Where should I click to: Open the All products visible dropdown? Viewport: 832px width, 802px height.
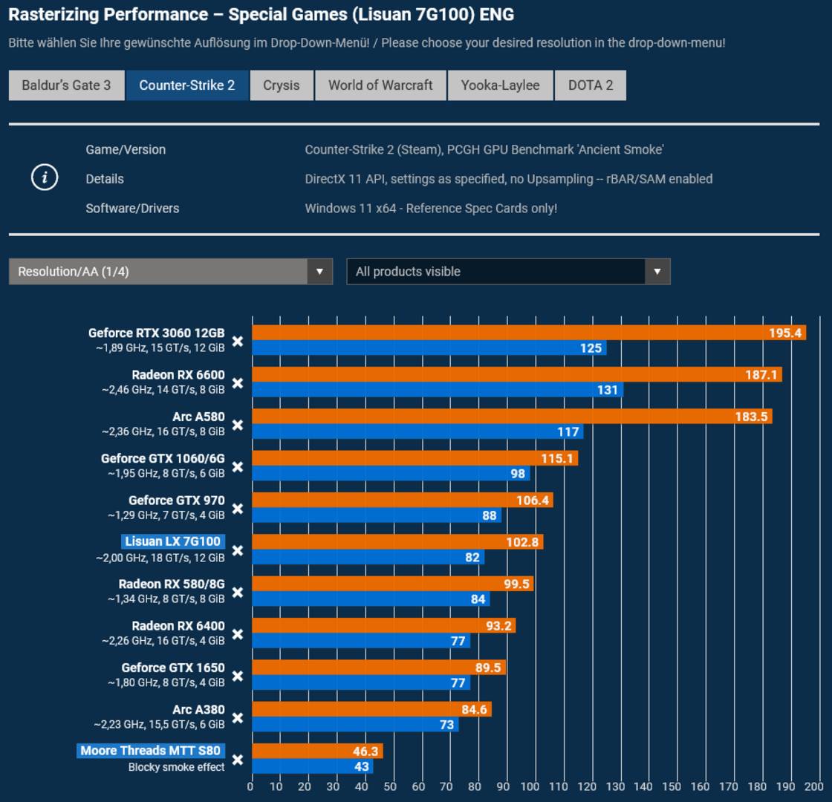[508, 272]
